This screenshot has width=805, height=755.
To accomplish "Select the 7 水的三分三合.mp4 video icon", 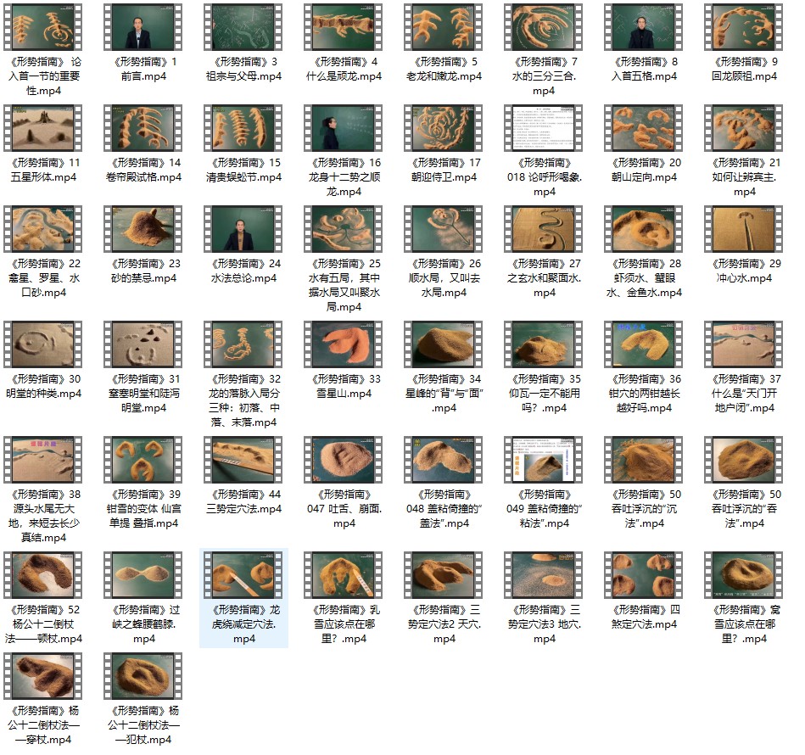I will 544,27.
